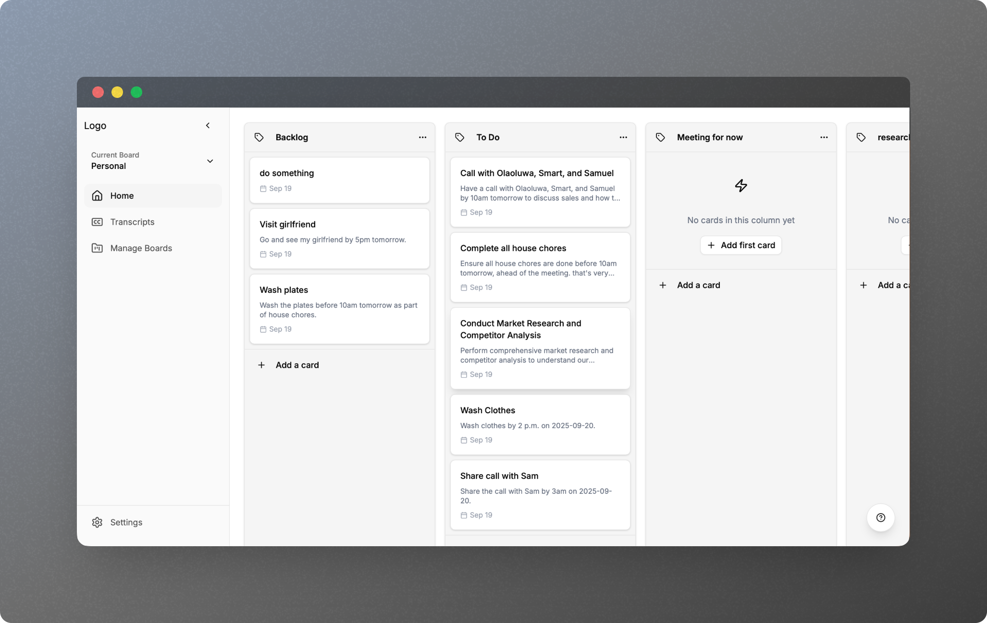Collapse the sidebar with the chevron arrow
The width and height of the screenshot is (987, 623).
(208, 126)
